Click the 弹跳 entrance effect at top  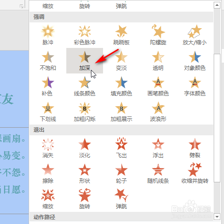tap(121, 6)
